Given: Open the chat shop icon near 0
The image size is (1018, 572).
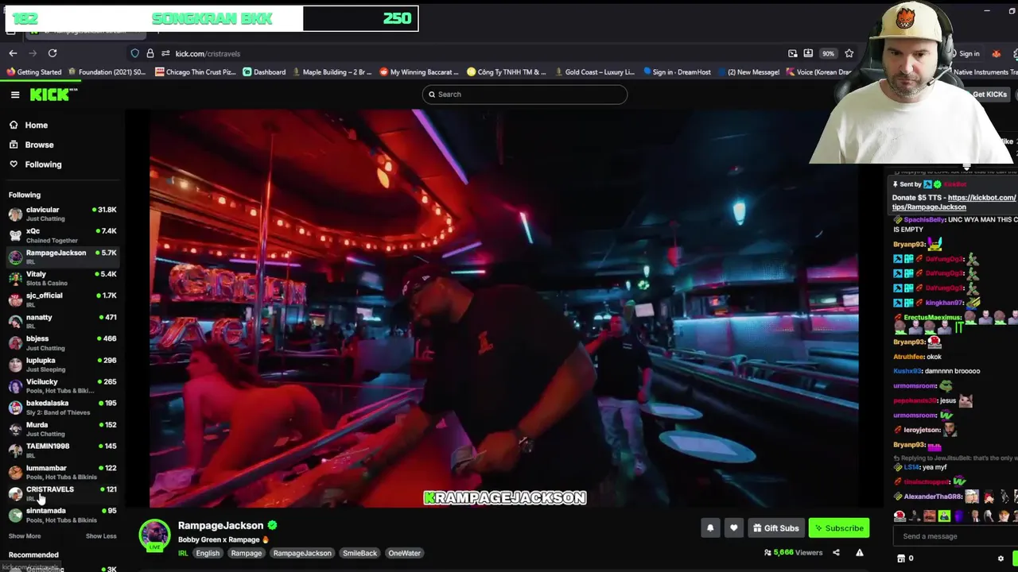Looking at the screenshot, I should (901, 558).
